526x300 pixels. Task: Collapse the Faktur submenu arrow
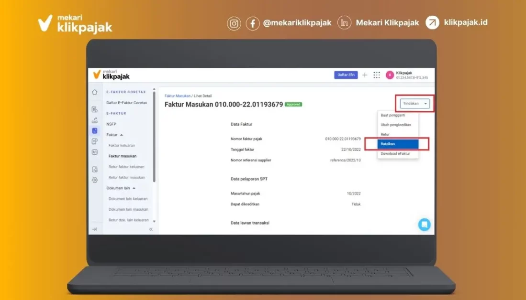tap(122, 135)
